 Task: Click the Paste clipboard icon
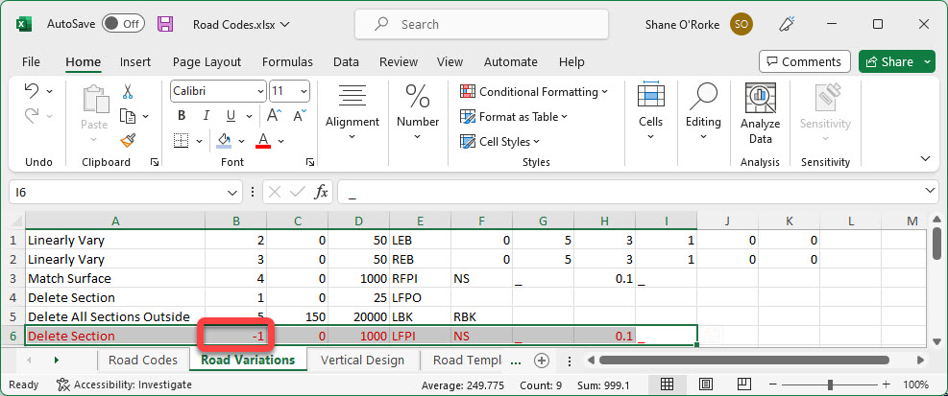pos(94,100)
